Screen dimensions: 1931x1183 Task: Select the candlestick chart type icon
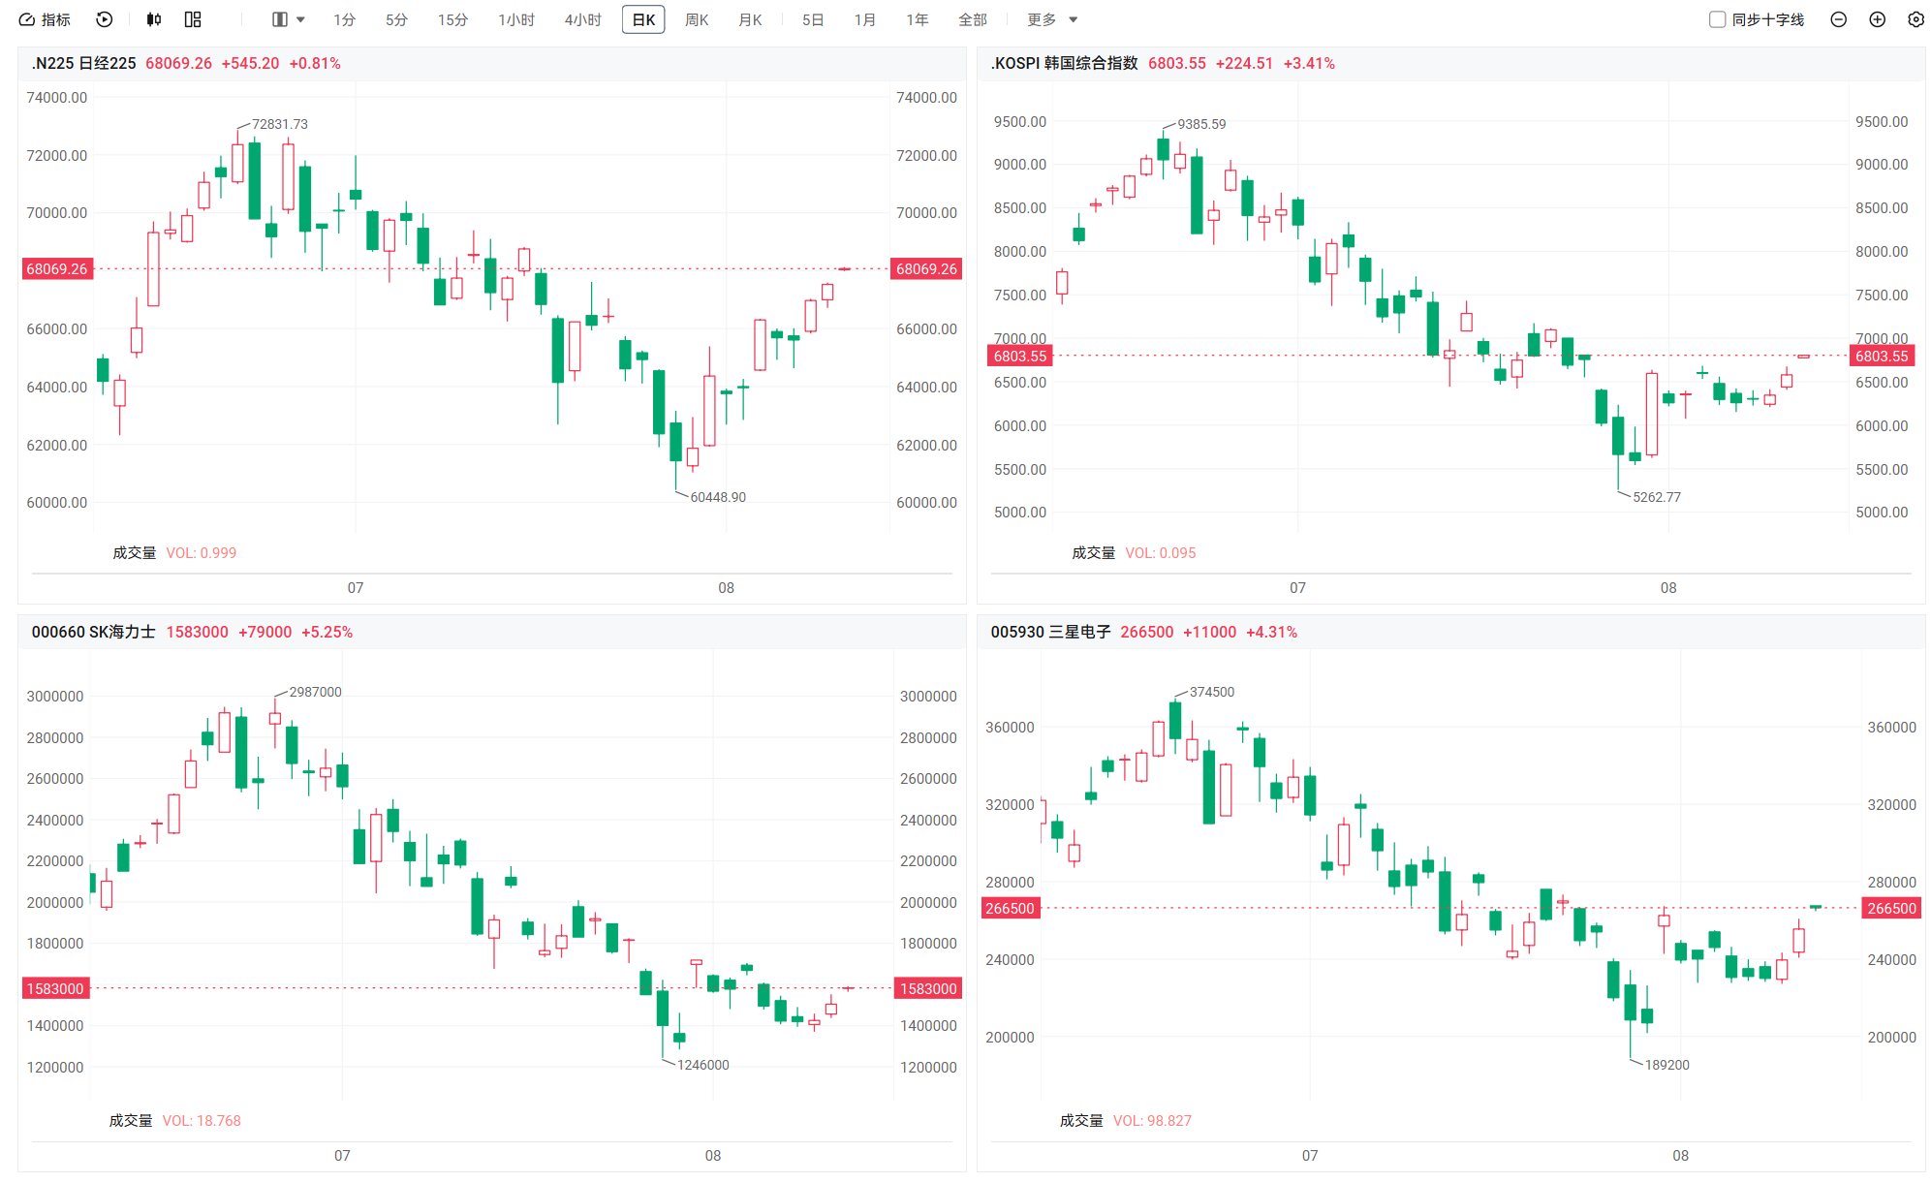(x=154, y=19)
